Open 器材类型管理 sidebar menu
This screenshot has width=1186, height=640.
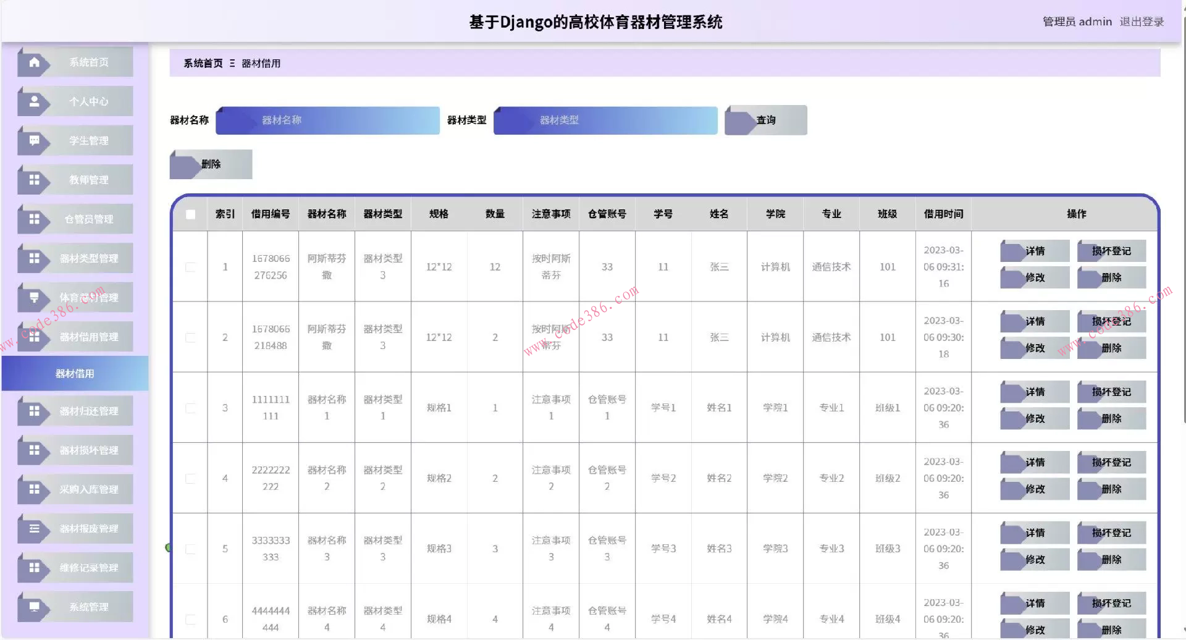pyautogui.click(x=75, y=258)
